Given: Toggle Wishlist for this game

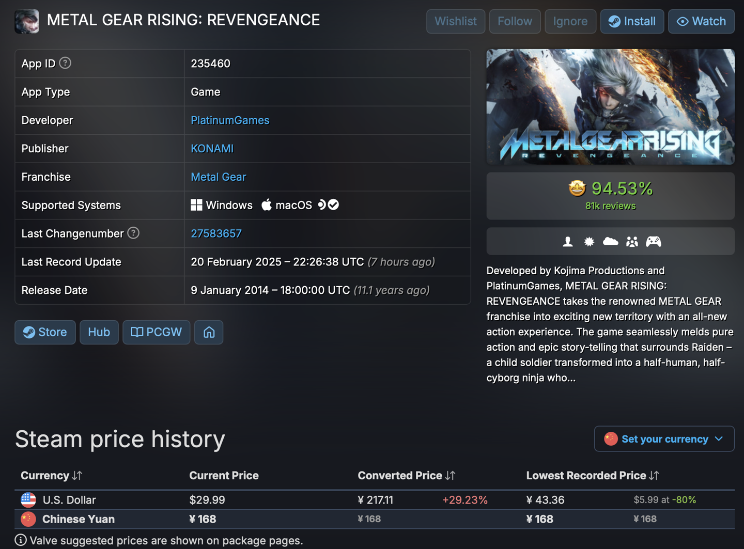Looking at the screenshot, I should (x=455, y=21).
